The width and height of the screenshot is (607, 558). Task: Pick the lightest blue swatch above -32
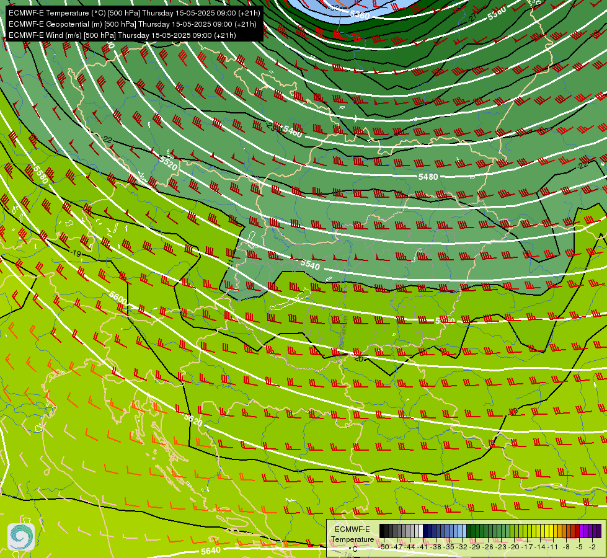click(x=464, y=531)
